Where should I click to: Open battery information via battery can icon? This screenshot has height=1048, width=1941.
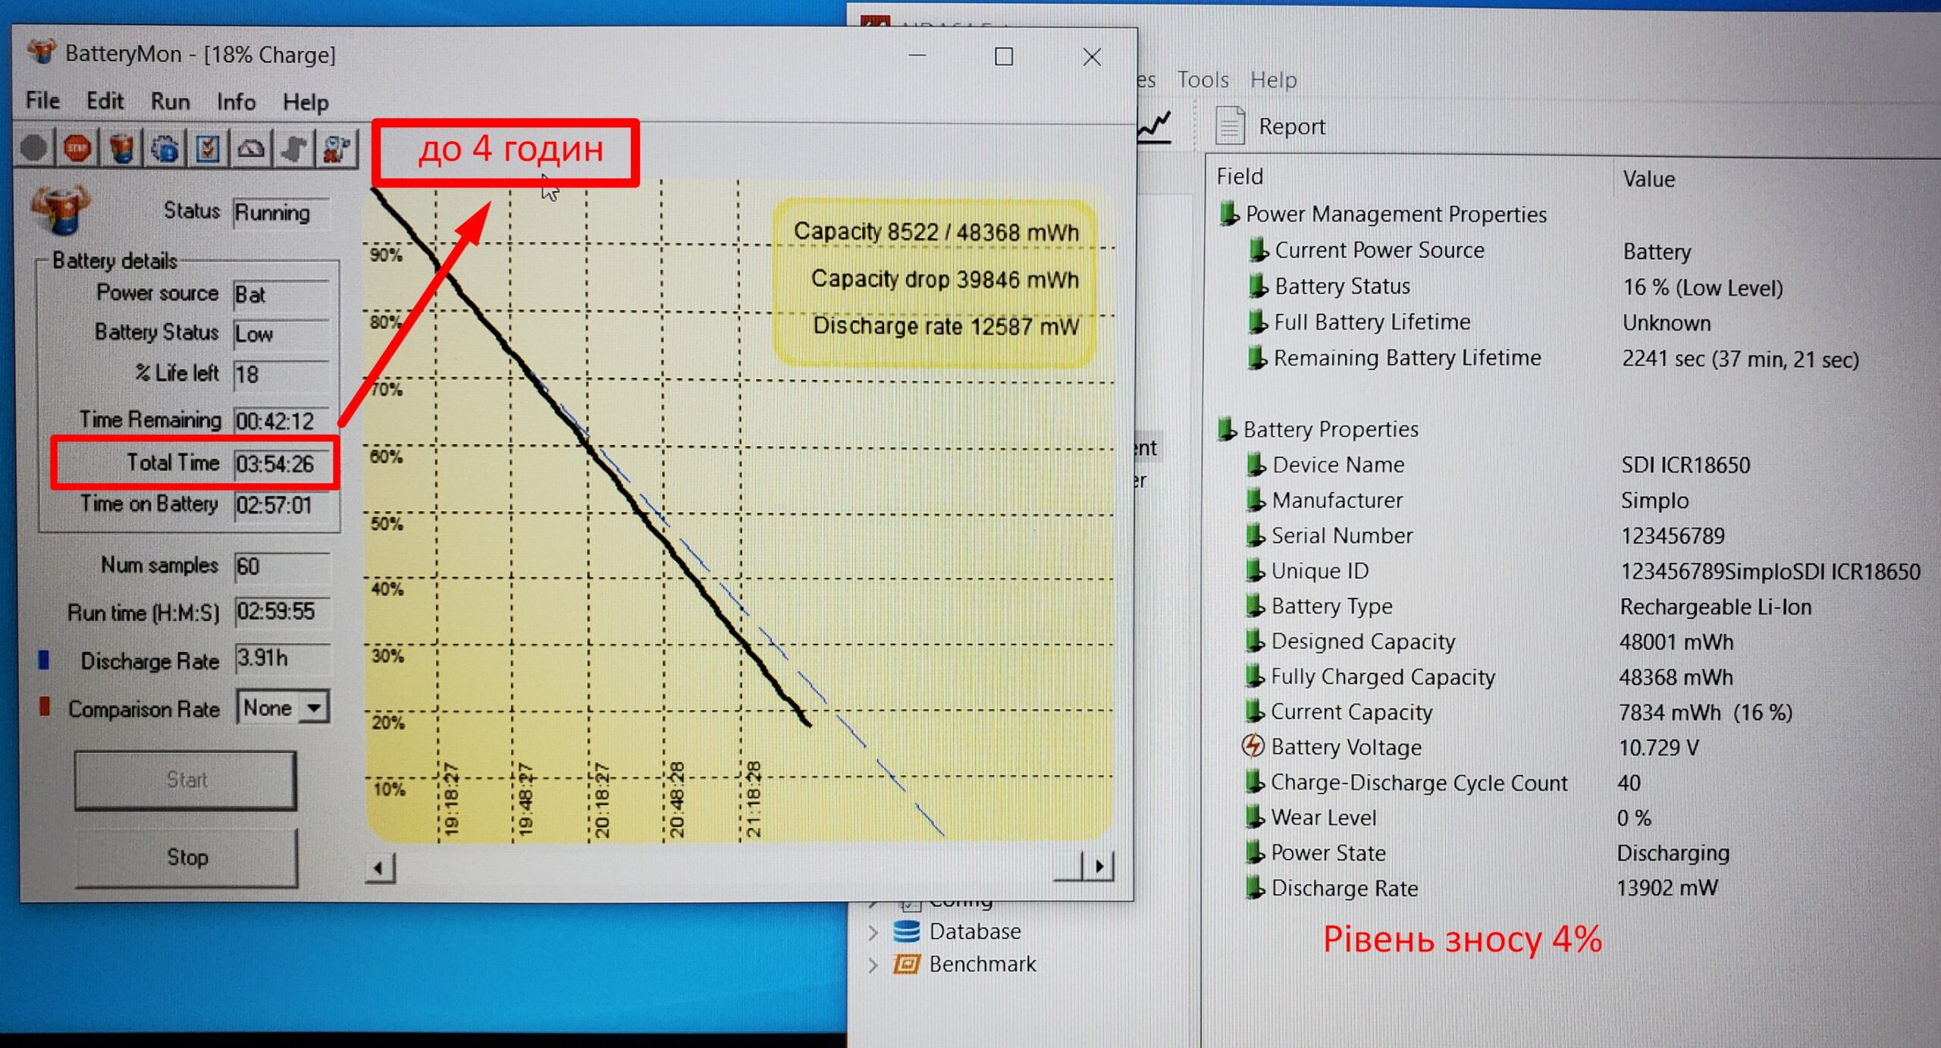coord(121,149)
